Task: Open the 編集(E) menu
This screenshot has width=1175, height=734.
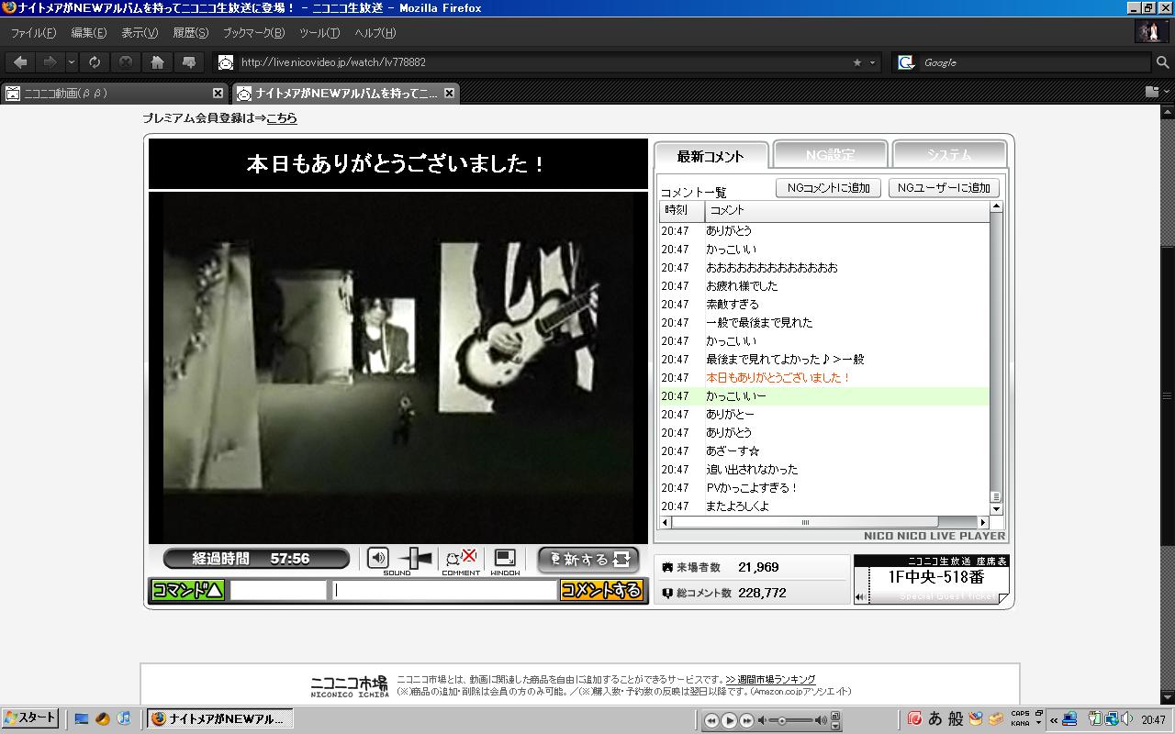Action: point(88,33)
